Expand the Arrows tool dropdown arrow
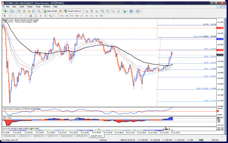 pos(53,16)
